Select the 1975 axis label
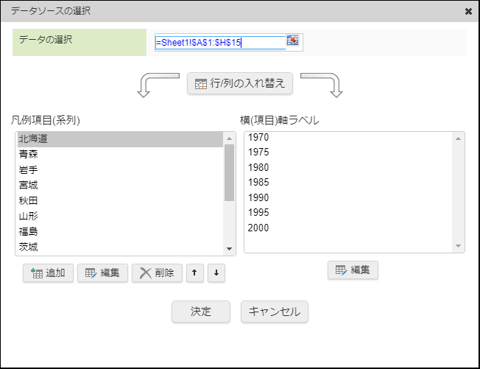Image resolution: width=480 pixels, height=369 pixels. tap(349, 152)
